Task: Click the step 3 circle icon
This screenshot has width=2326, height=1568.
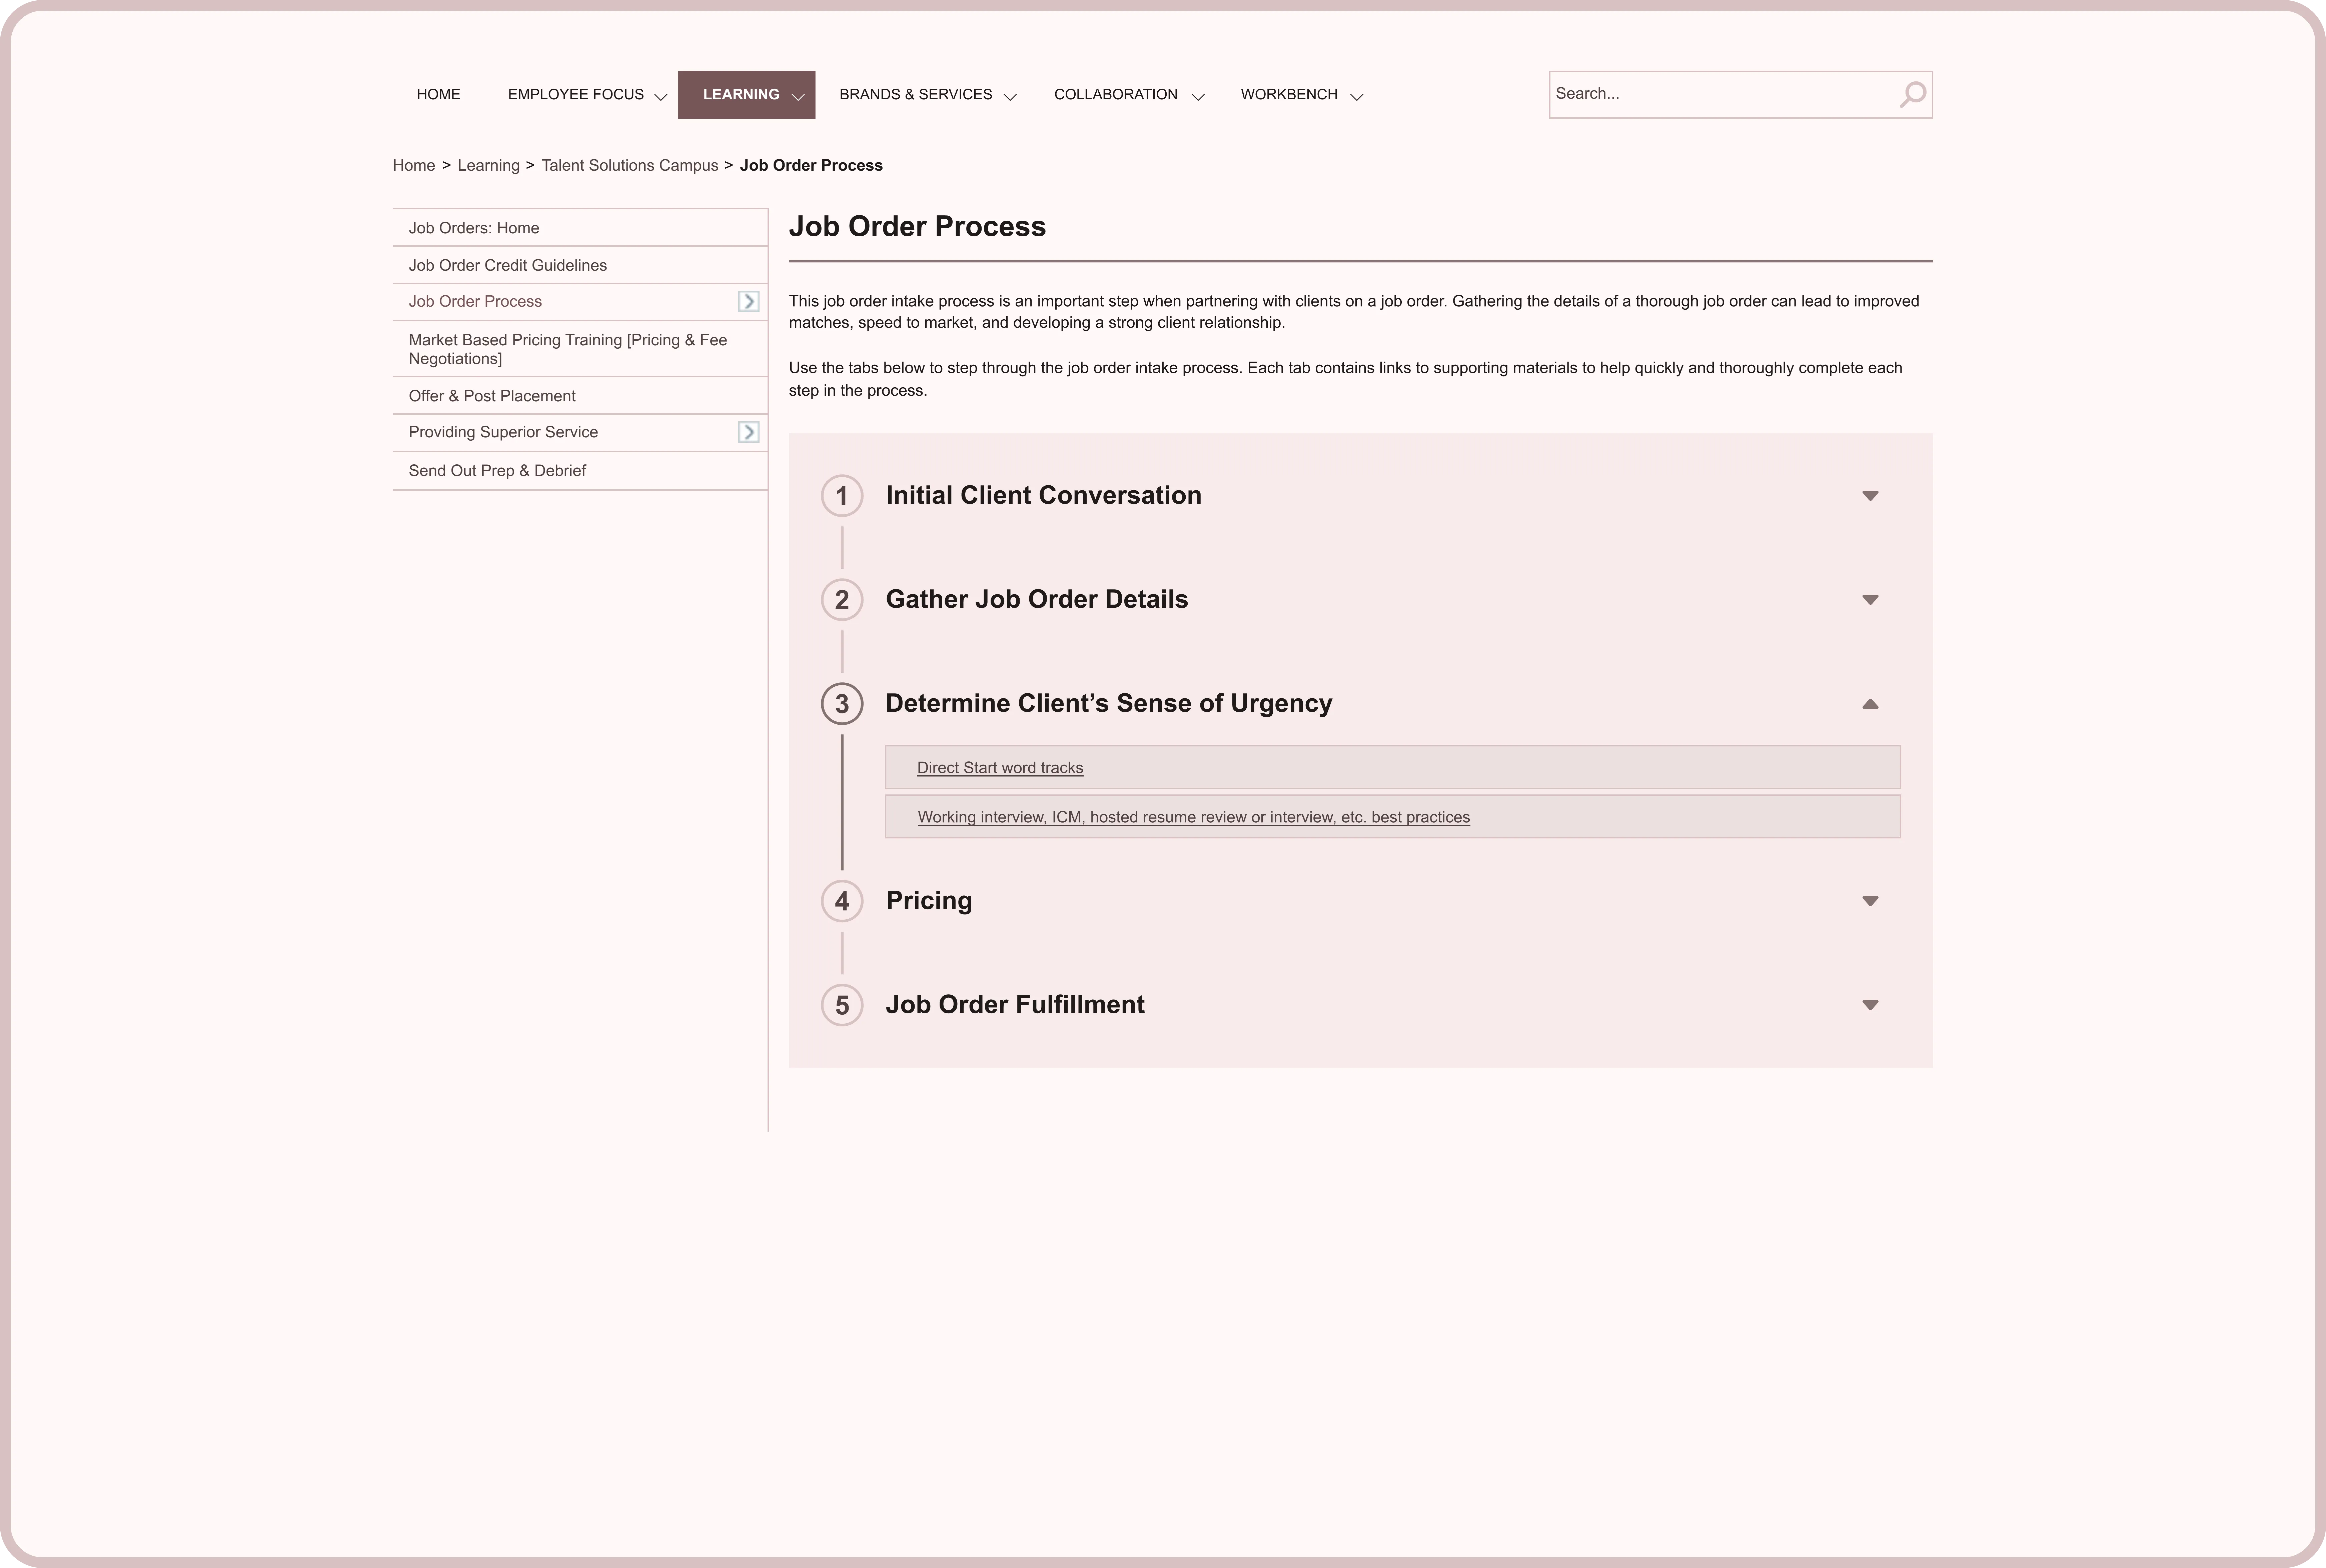Action: pos(842,704)
